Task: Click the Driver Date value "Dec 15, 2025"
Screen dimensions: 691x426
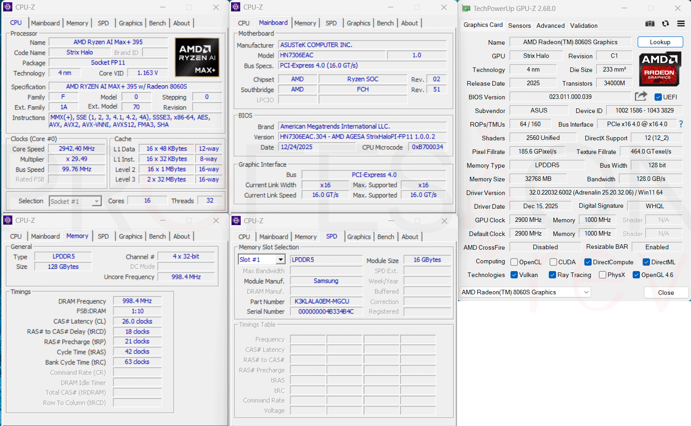Action: click(541, 206)
